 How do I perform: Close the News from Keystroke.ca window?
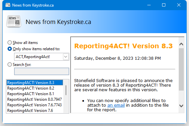click(179, 5)
